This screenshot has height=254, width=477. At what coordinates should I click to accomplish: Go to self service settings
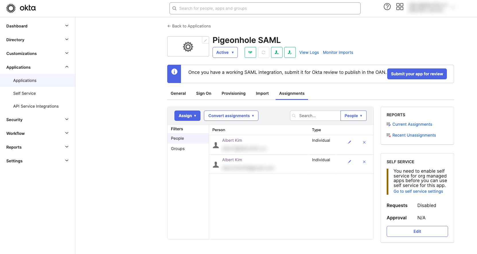pos(418,191)
